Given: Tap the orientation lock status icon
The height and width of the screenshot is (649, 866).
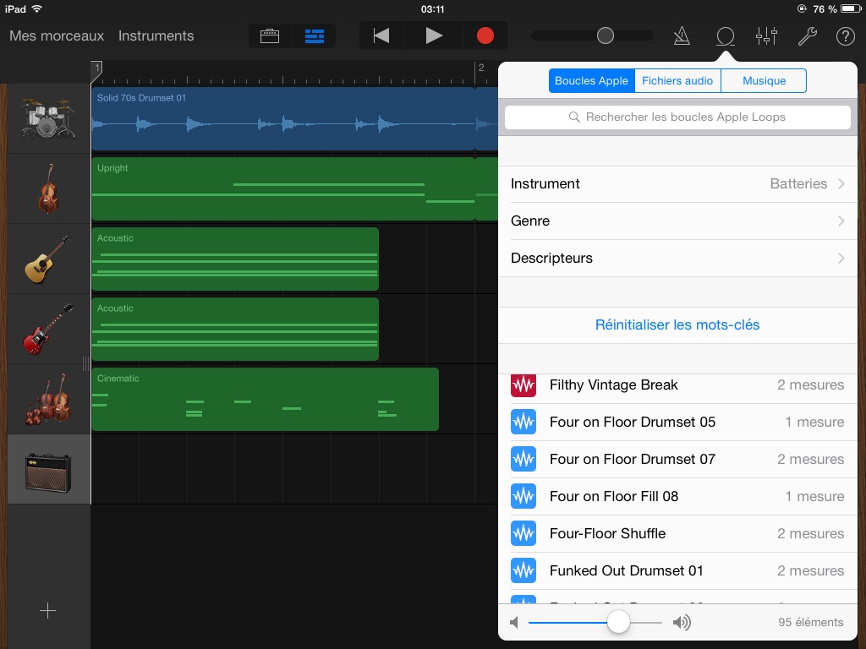Looking at the screenshot, I should [802, 8].
